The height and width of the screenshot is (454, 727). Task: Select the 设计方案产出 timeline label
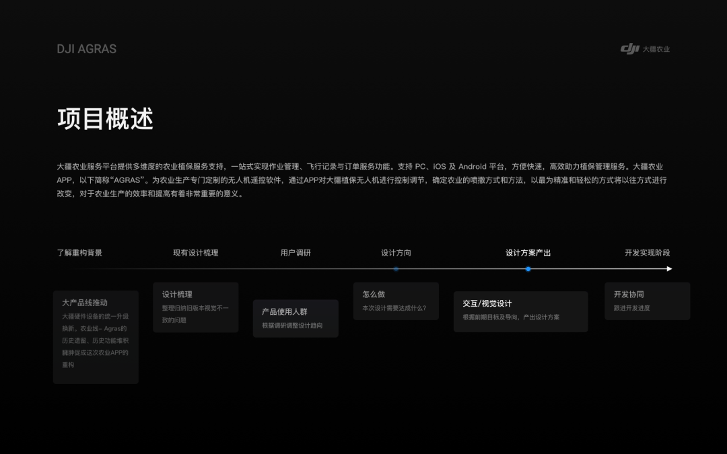tap(528, 253)
